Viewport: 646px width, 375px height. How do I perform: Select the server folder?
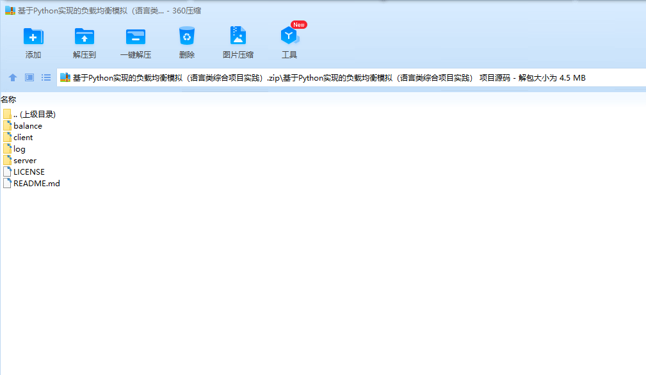click(20, 160)
